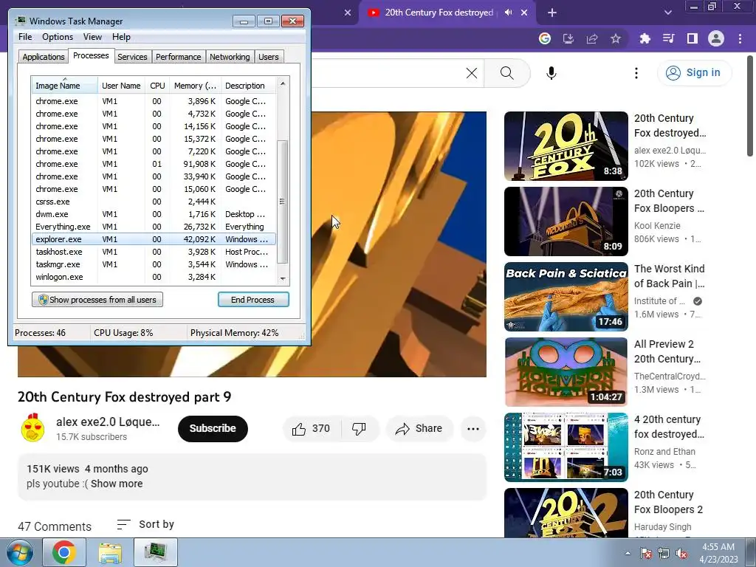
Task: Open the All Preview 2 video thumbnail
Action: pos(566,372)
